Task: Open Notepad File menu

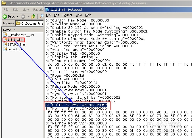Action: pos(48,15)
